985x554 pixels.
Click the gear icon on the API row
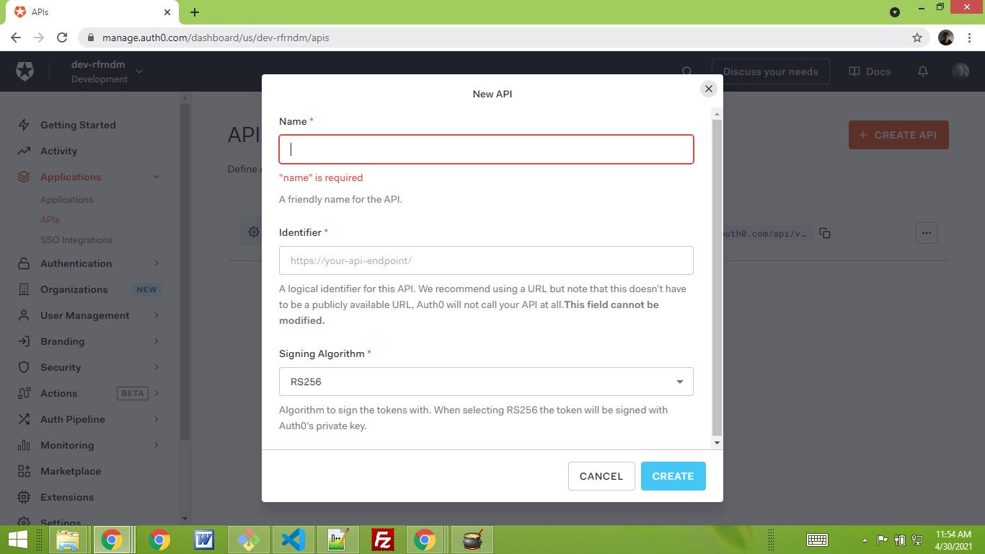254,232
